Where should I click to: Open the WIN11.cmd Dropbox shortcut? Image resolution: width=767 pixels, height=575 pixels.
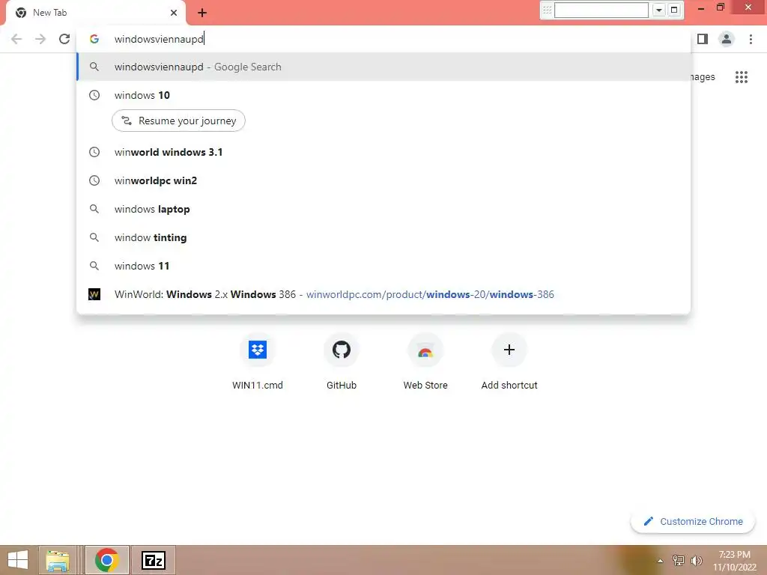(258, 362)
